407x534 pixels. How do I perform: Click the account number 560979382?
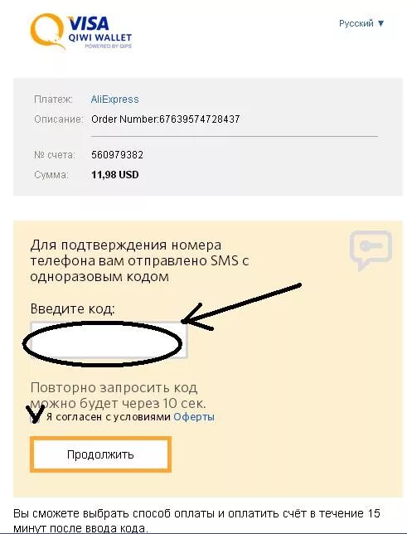click(117, 155)
